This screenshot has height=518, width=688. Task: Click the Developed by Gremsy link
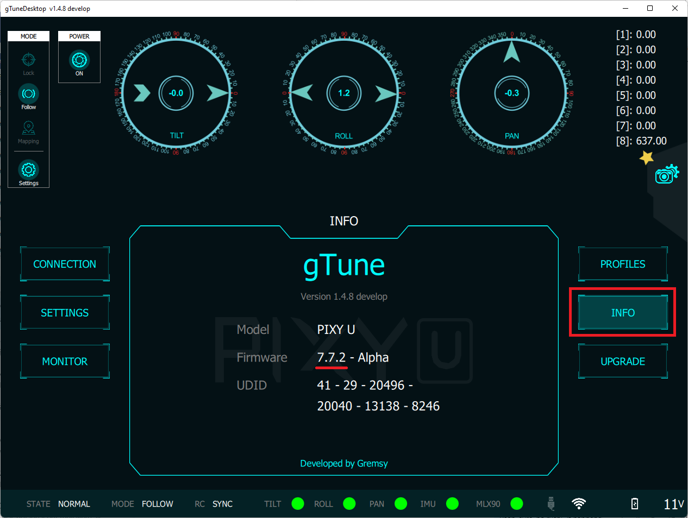[344, 464]
